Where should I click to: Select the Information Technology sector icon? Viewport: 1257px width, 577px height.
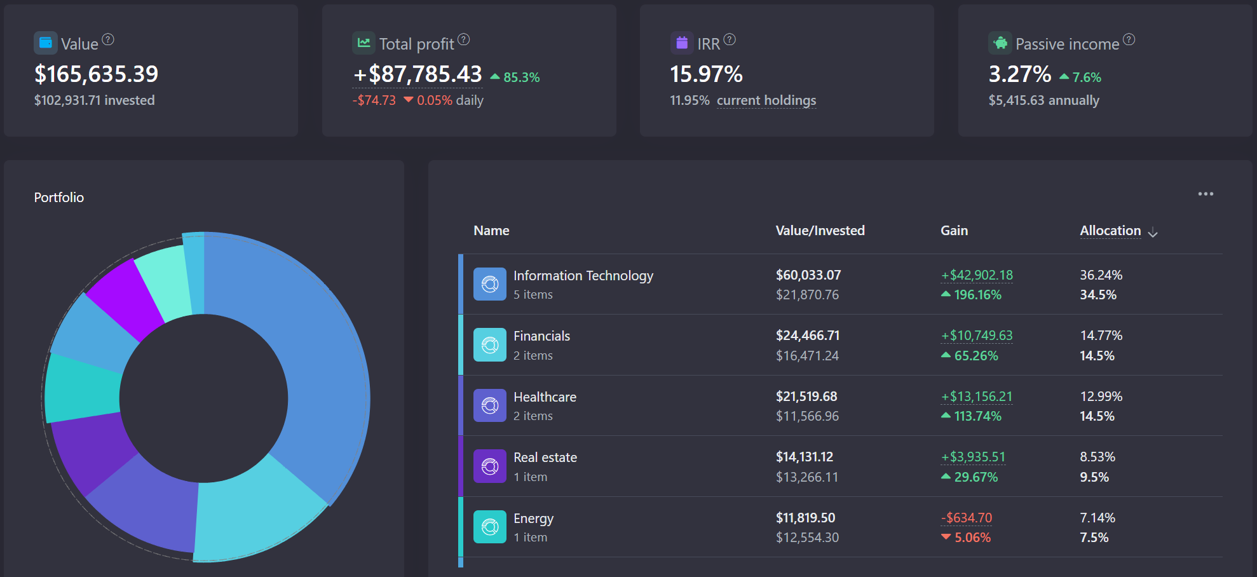(489, 284)
